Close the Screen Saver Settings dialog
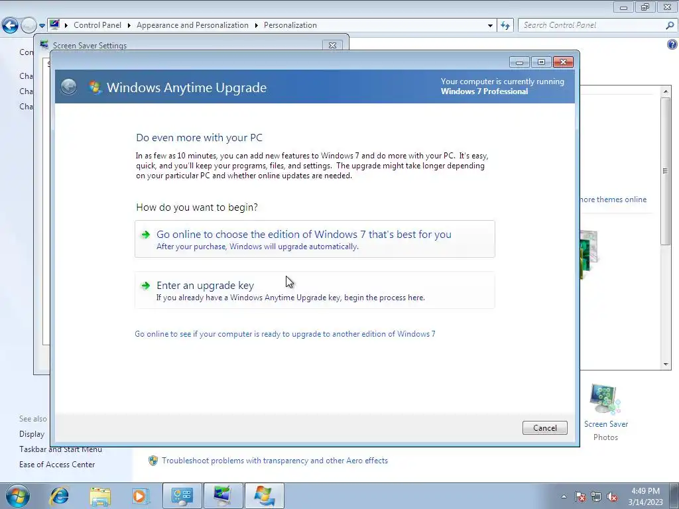The height and width of the screenshot is (509, 679). [333, 45]
